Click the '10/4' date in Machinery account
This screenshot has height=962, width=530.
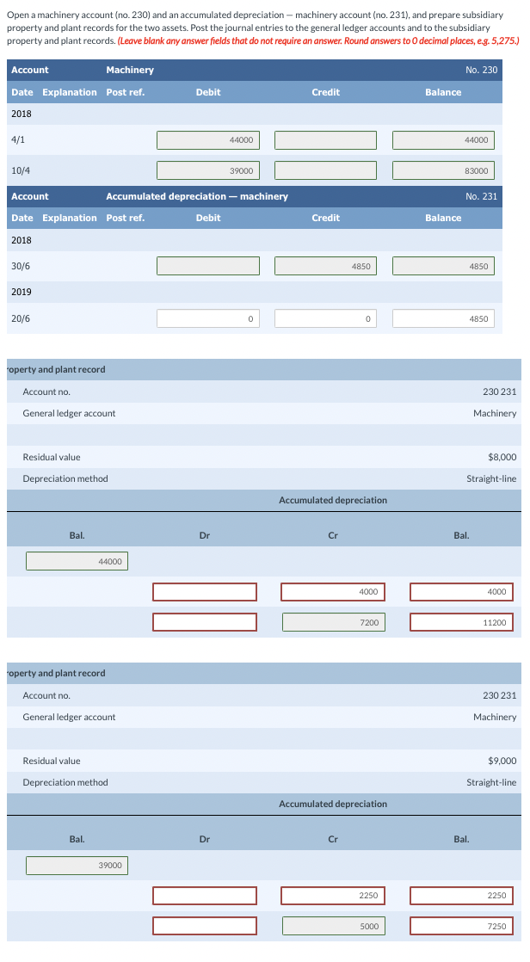(x=21, y=170)
